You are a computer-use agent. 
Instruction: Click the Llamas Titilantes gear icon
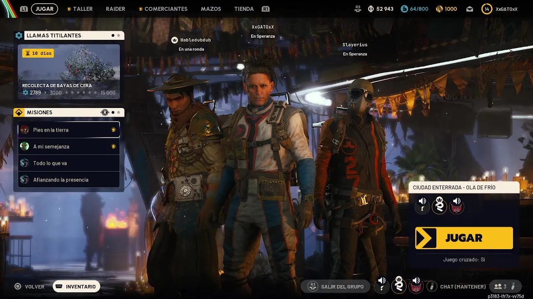19,35
